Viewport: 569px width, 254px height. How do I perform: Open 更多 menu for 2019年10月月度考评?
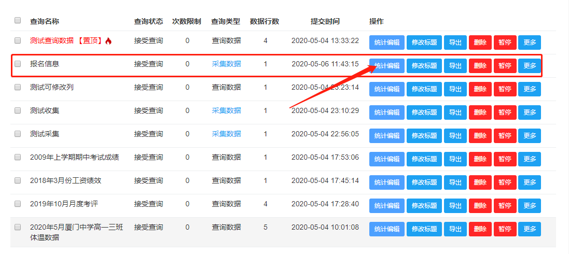tap(530, 206)
